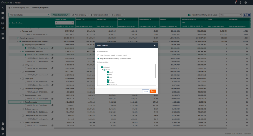Click the horizontal scrollbar below the grid

(140, 128)
